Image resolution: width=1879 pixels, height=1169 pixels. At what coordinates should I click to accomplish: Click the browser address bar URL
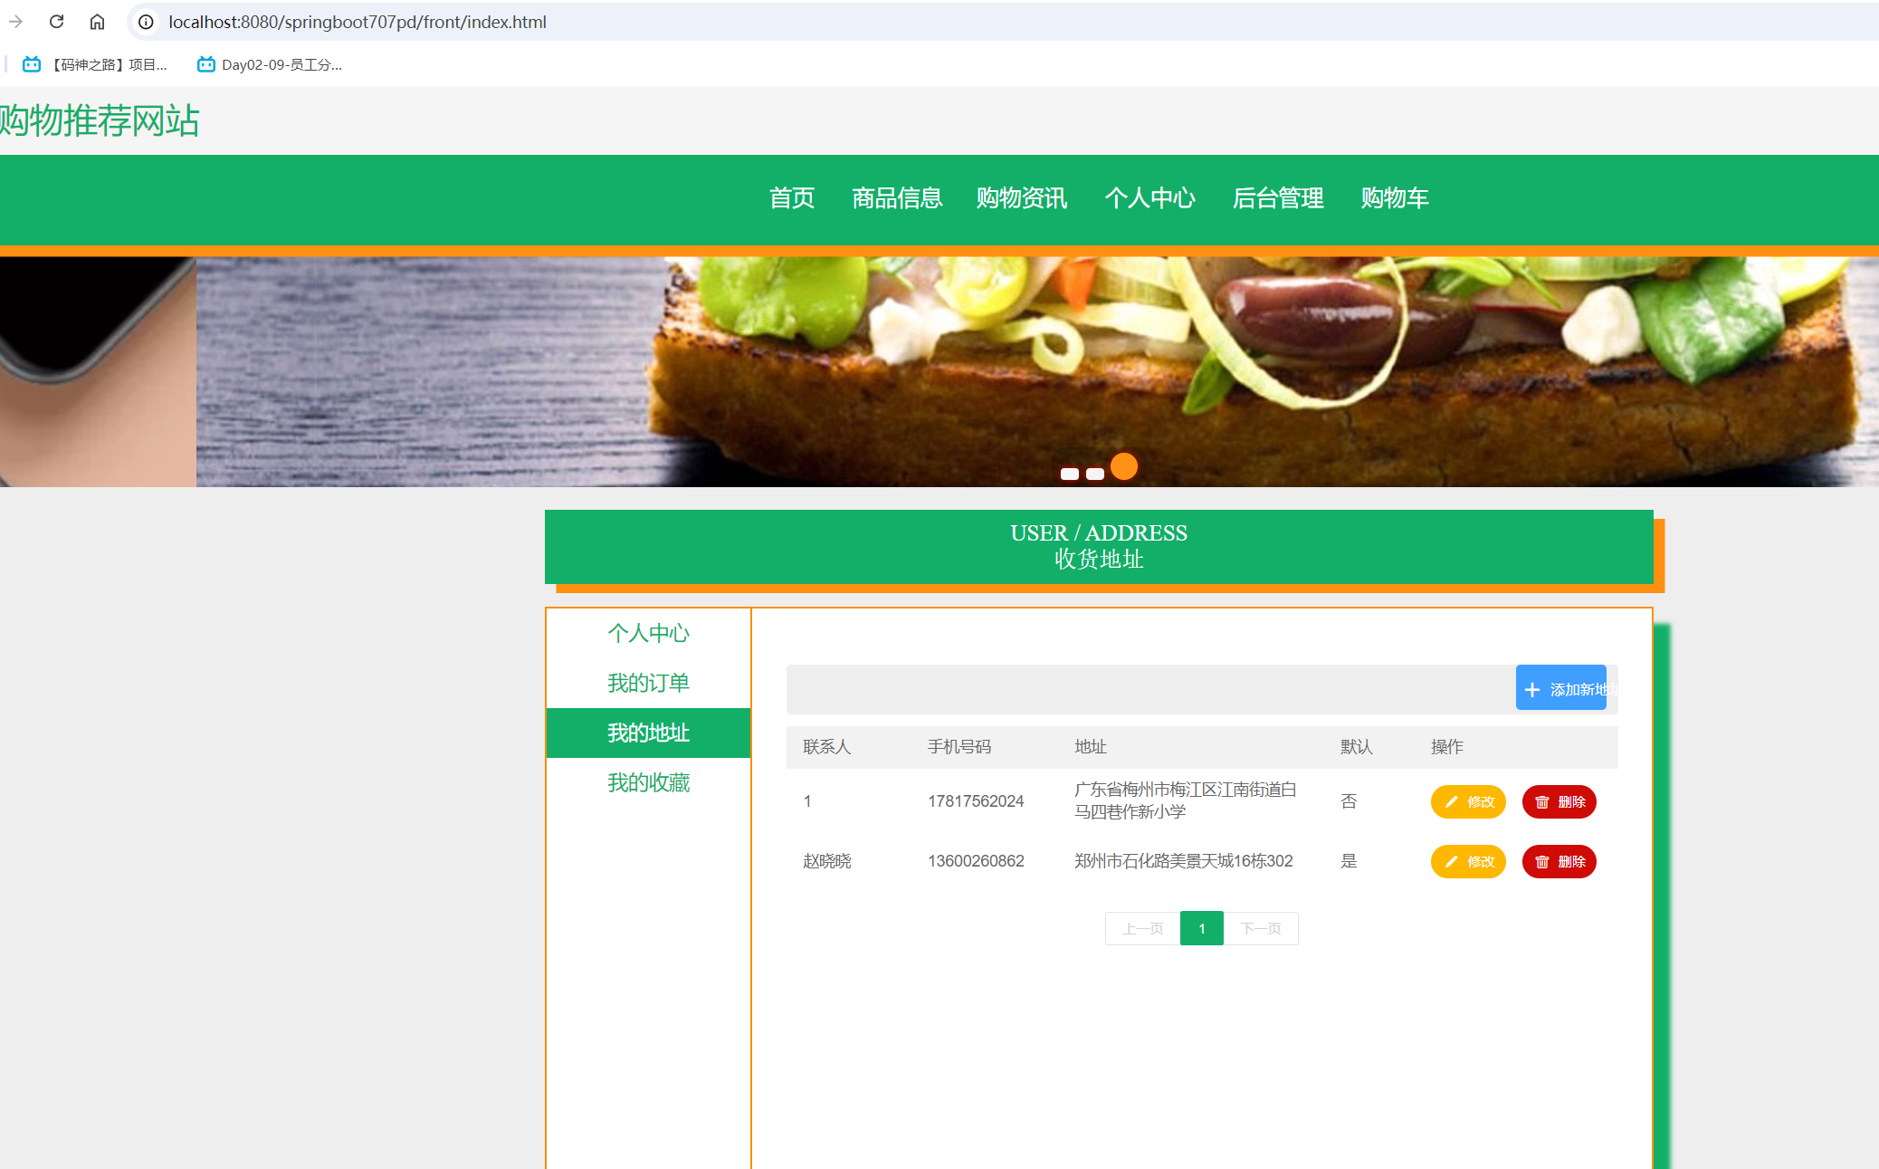pyautogui.click(x=358, y=22)
